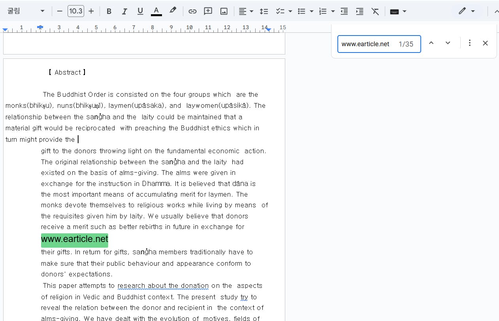Go to previous search result
Screen dimensions: 499x321
[431, 43]
